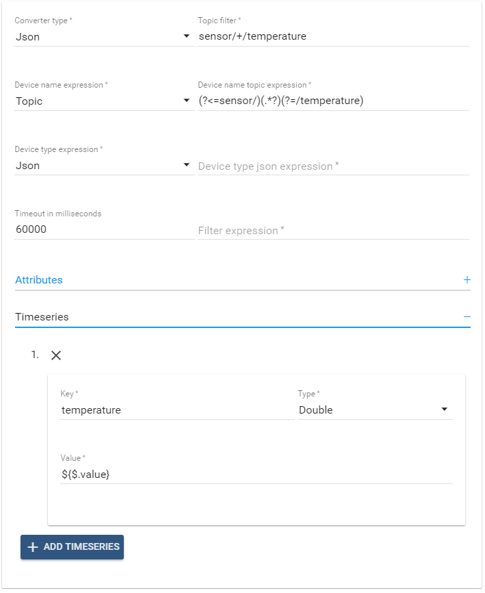Open Device type expression dropdown
The image size is (485, 593).
pos(103,166)
